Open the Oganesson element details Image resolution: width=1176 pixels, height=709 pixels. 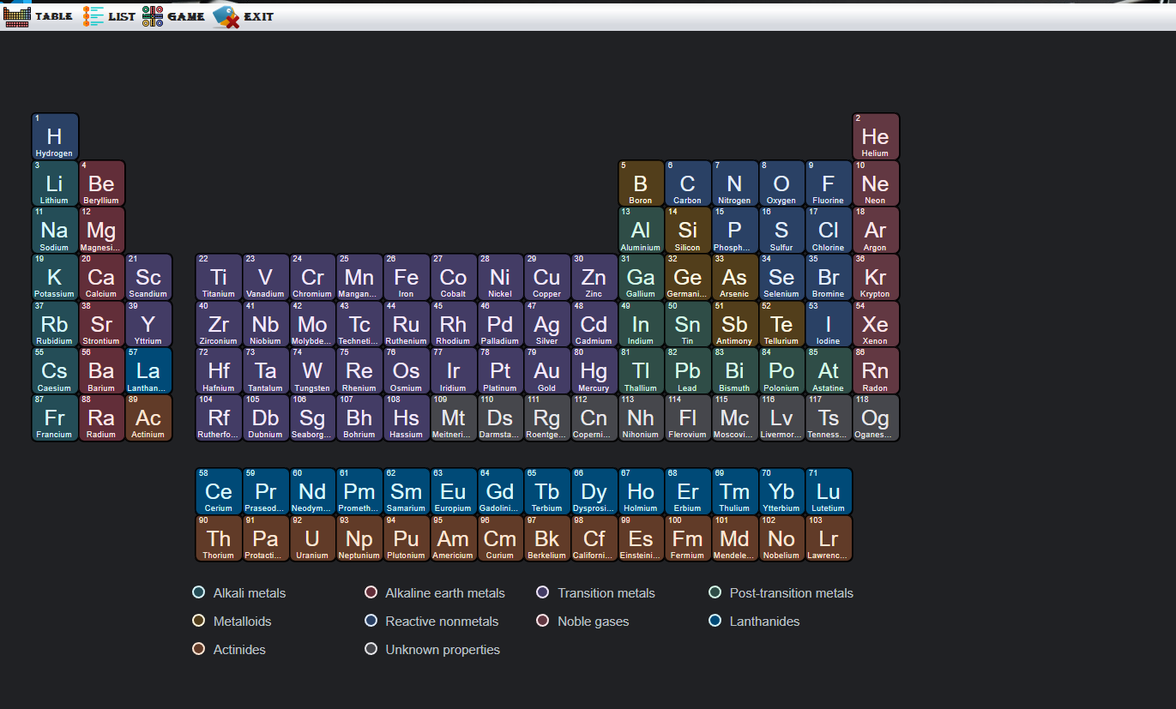pyautogui.click(x=875, y=418)
